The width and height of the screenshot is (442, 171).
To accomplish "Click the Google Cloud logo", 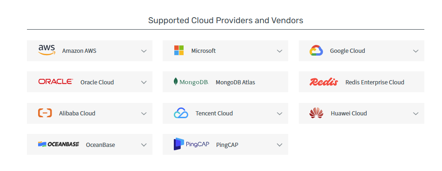I will pos(316,51).
